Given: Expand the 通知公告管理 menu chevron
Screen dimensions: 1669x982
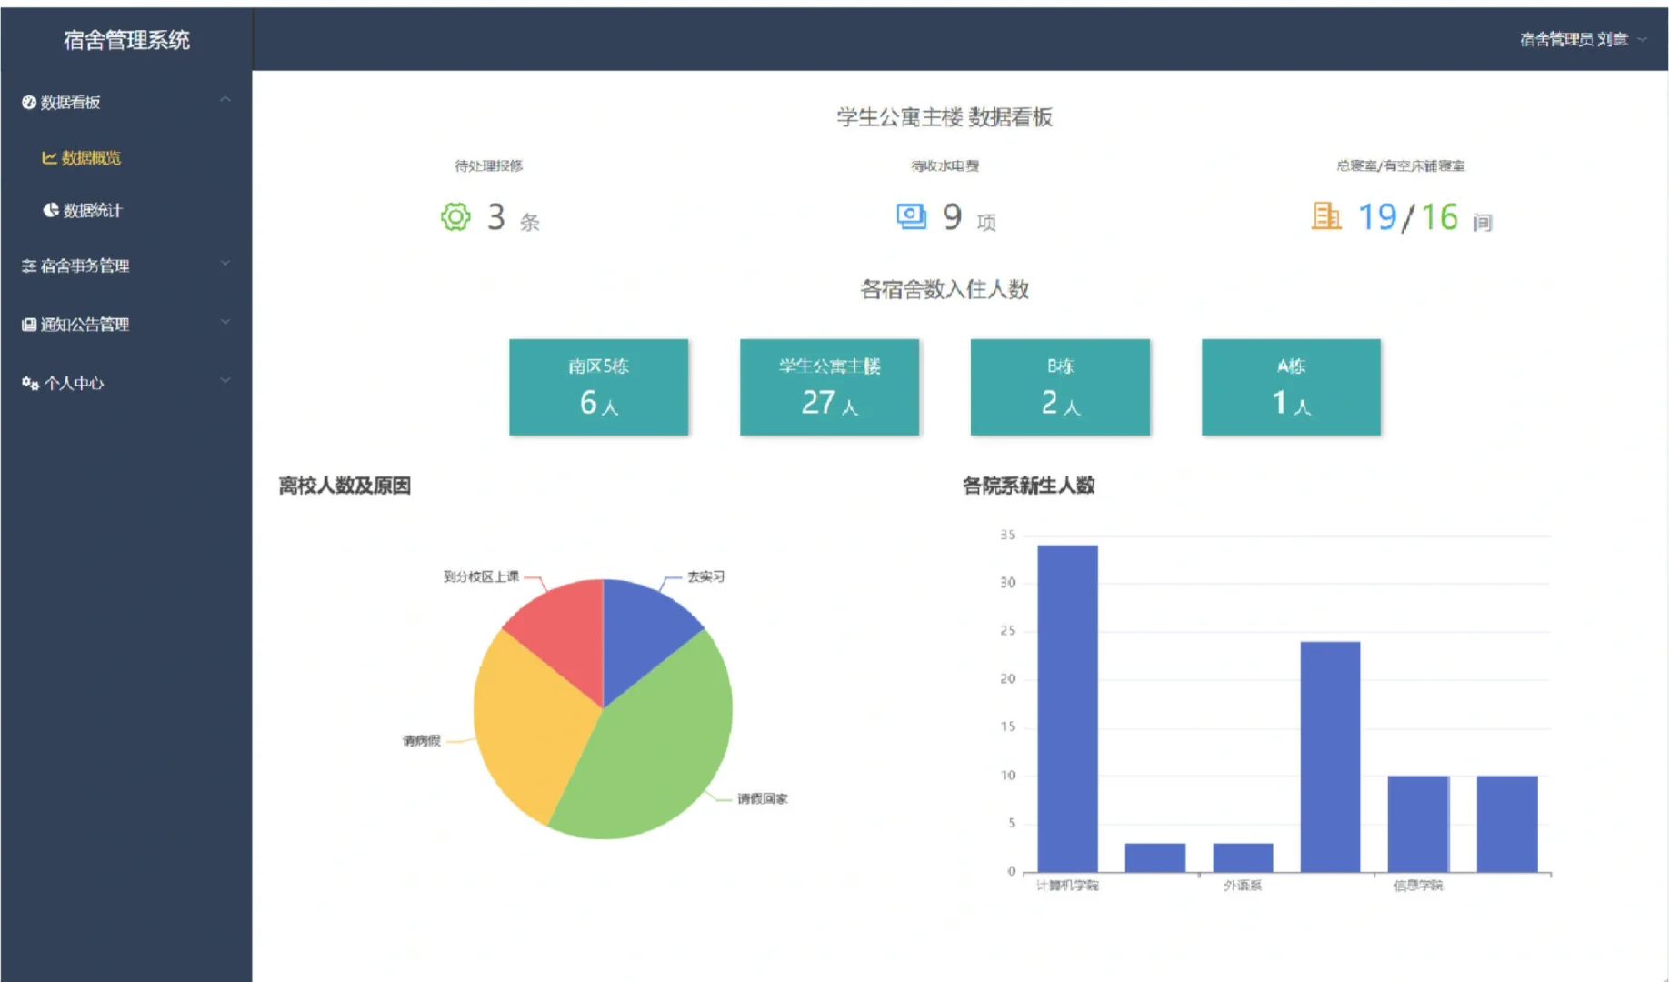Looking at the screenshot, I should [225, 322].
